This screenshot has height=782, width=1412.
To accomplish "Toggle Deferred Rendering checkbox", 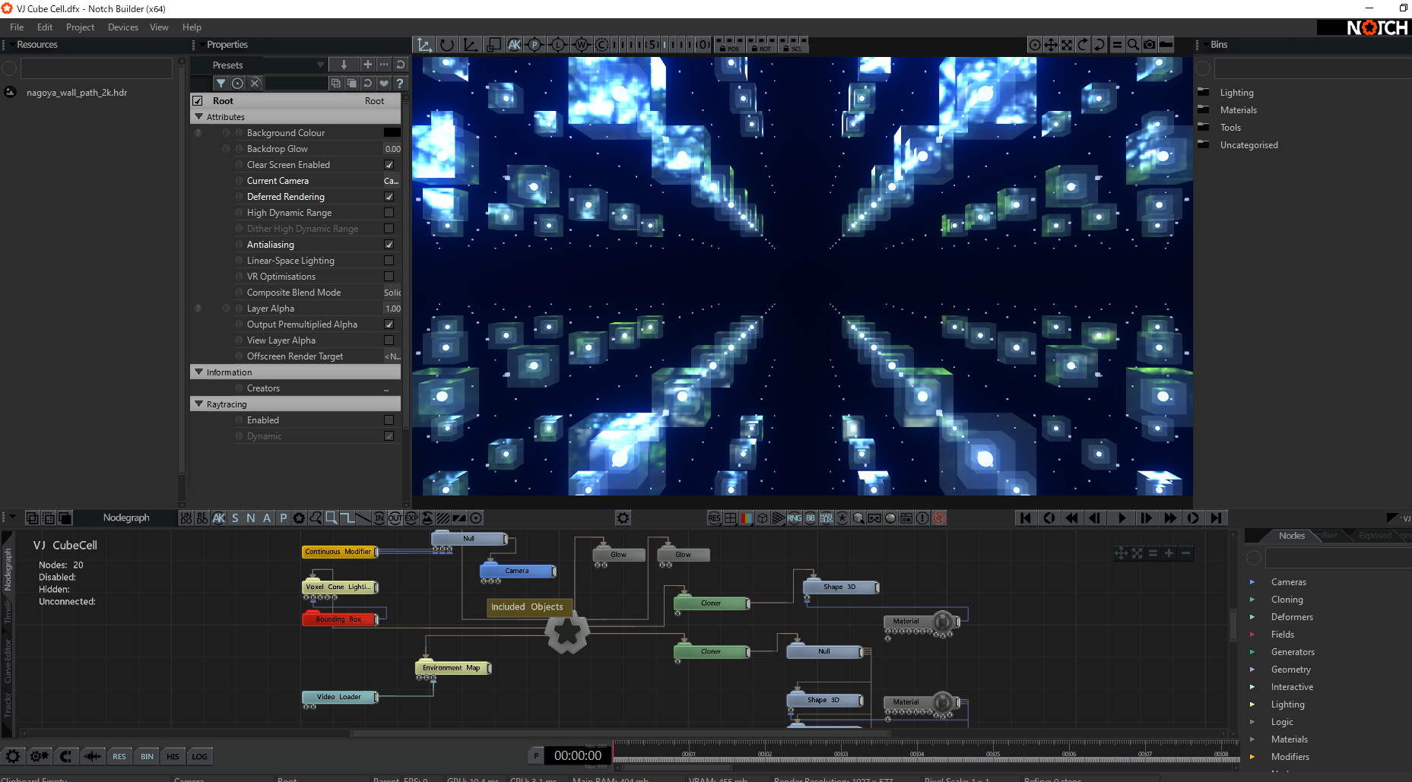I will click(x=389, y=197).
